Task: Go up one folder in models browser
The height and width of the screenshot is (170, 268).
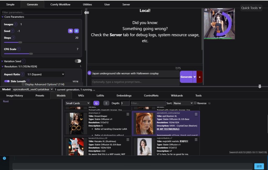Action: click(x=106, y=103)
